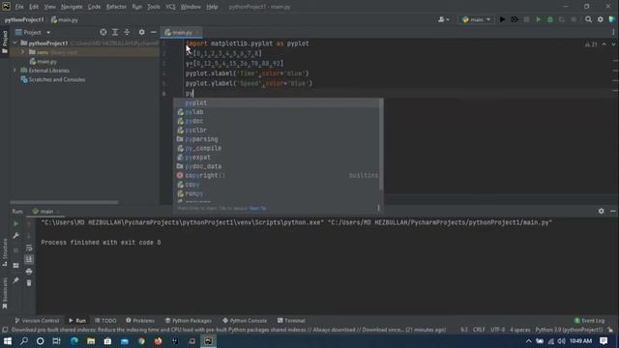The image size is (619, 348).
Task: Select main.py in the project tree
Action: tap(46, 62)
